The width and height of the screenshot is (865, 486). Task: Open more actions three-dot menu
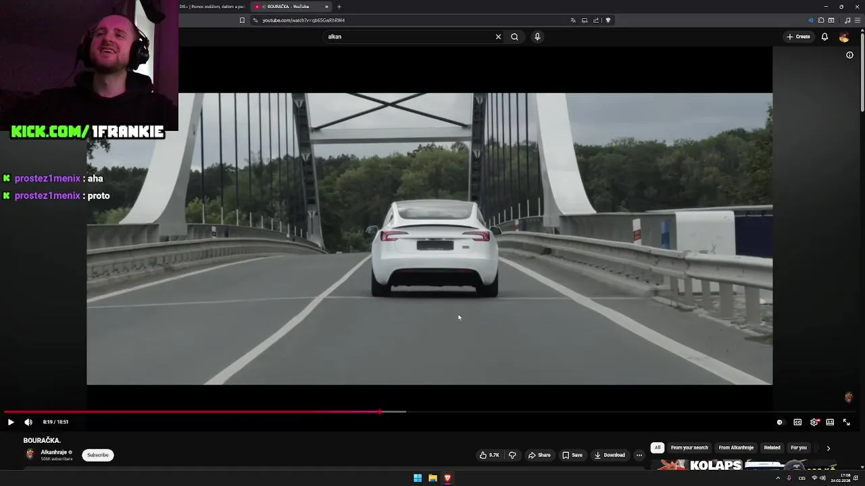click(639, 455)
